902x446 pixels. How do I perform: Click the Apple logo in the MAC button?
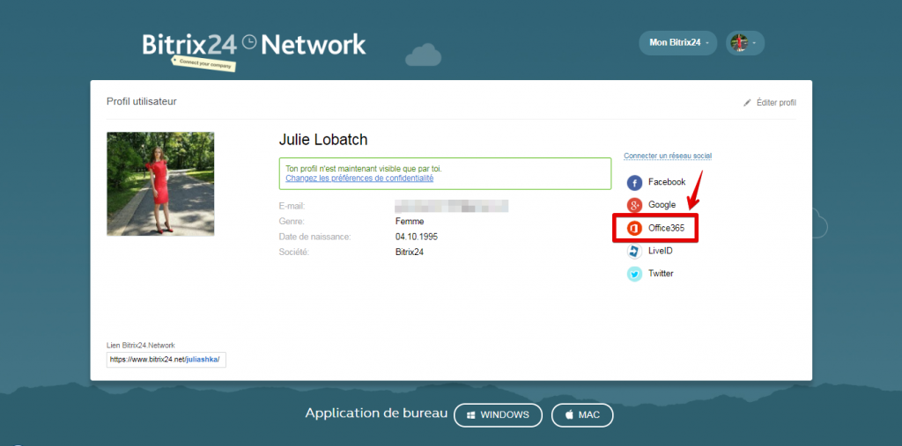coord(569,415)
